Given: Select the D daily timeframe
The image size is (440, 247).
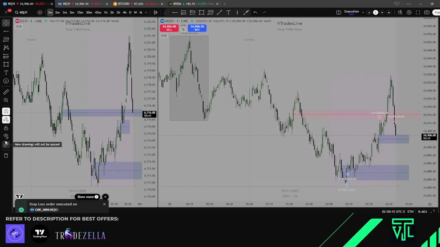Looking at the screenshot, I should [130, 12].
